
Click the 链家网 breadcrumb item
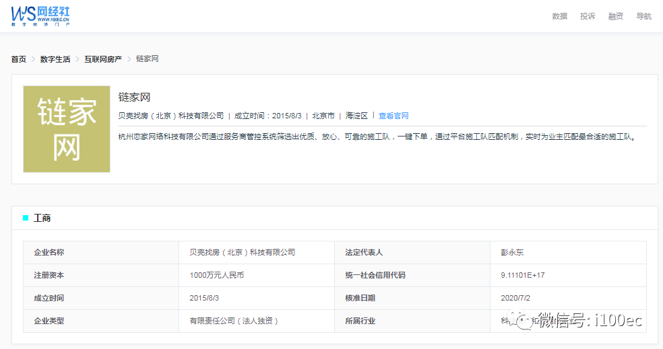(x=147, y=59)
